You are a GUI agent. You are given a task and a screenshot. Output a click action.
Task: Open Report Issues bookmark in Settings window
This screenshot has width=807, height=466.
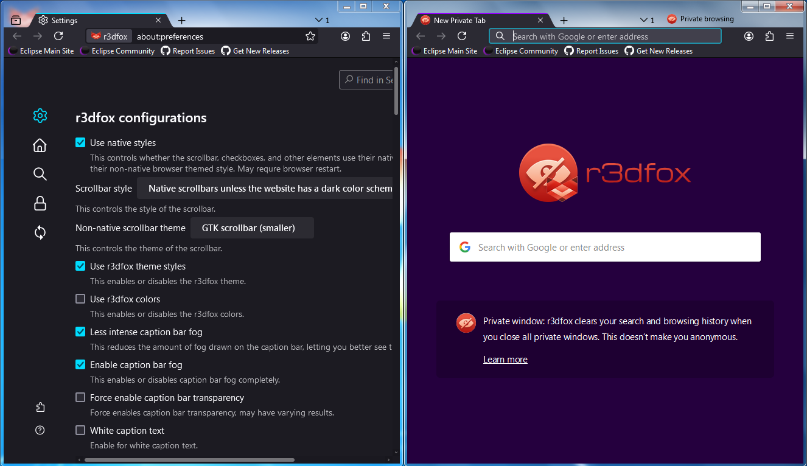(x=188, y=51)
